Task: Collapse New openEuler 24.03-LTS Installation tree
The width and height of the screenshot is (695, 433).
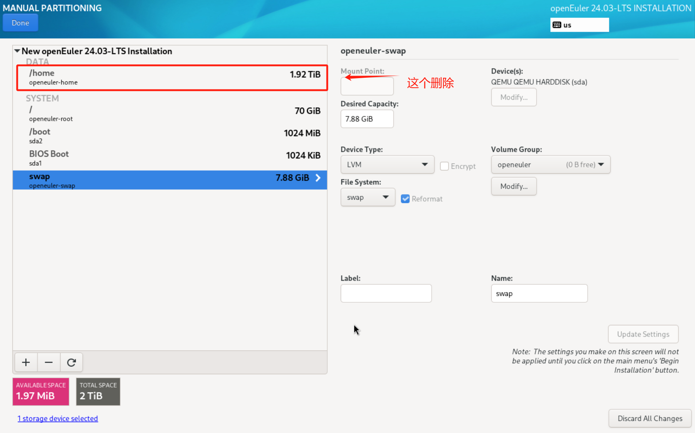Action: (x=17, y=51)
